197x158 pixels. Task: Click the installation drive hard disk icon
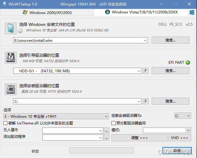click(11, 89)
